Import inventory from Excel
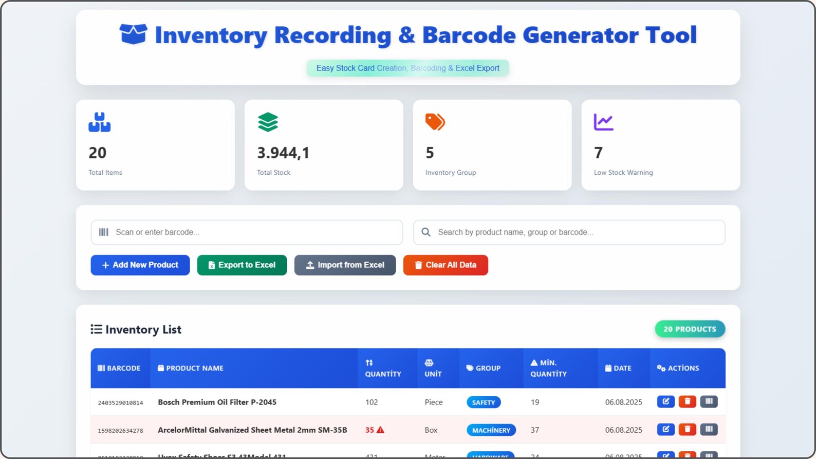 click(345, 265)
